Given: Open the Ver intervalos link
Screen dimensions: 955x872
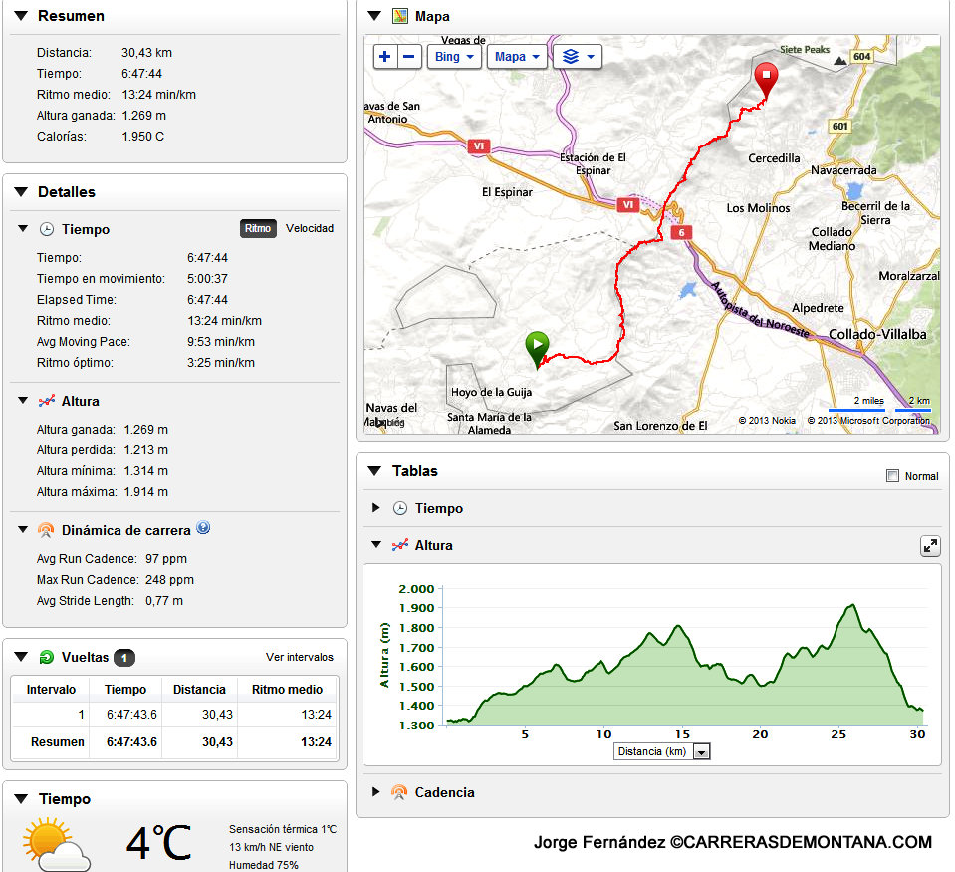Looking at the screenshot, I should [x=299, y=657].
